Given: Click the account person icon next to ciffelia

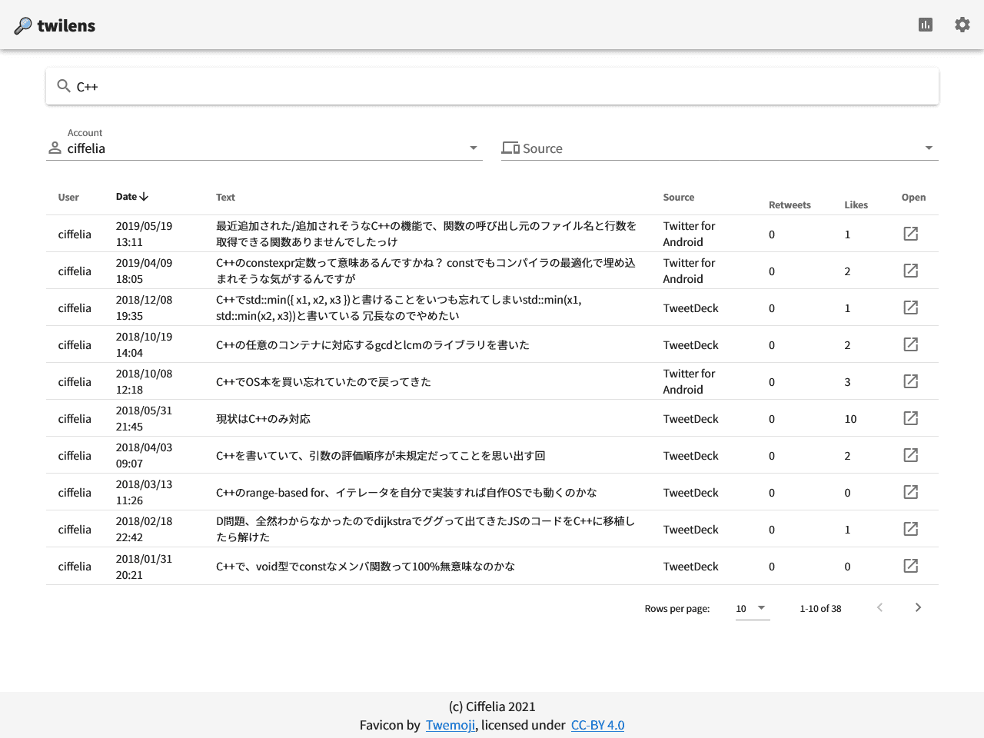Looking at the screenshot, I should (x=55, y=148).
